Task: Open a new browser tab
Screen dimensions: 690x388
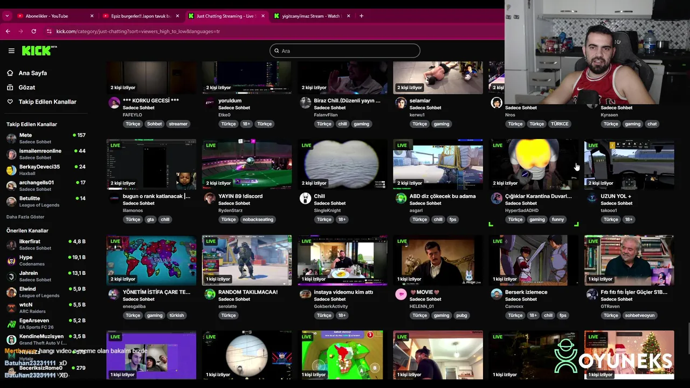Action: pos(361,16)
